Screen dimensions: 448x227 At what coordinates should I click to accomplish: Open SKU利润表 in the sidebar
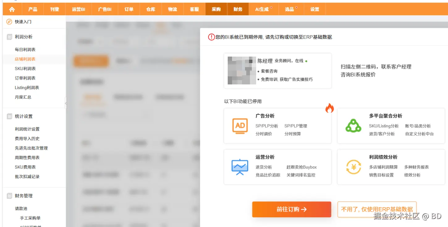pos(25,69)
